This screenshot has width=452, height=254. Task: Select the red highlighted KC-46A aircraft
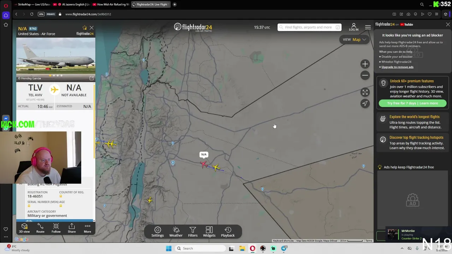pyautogui.click(x=203, y=164)
